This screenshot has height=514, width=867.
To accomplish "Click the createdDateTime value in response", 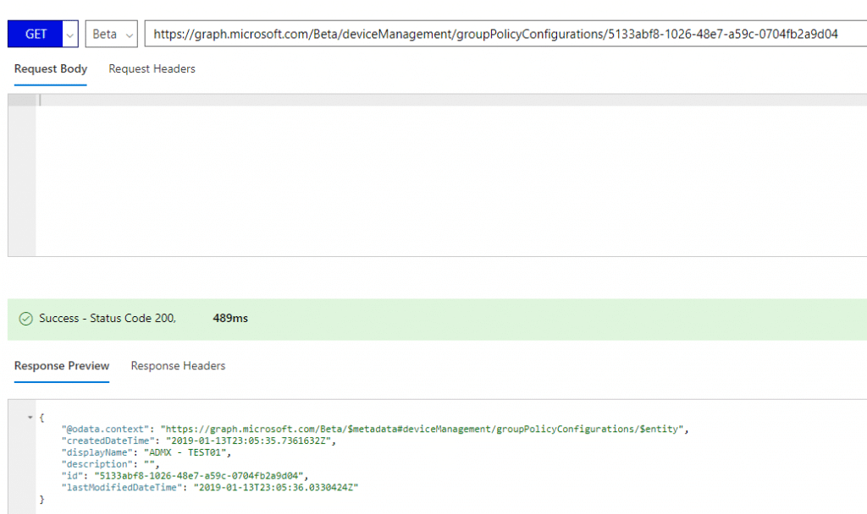I will [248, 440].
